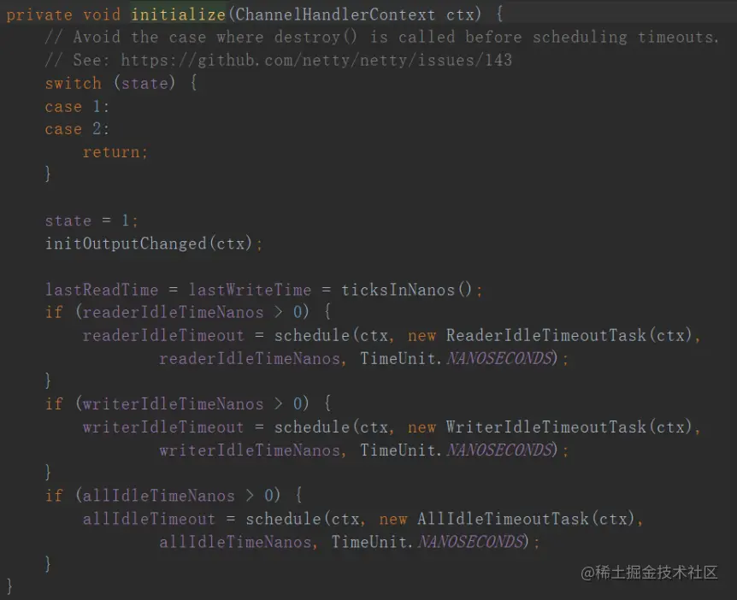This screenshot has width=737, height=600.
Task: Click the lastReadTime variable
Action: coord(102,290)
